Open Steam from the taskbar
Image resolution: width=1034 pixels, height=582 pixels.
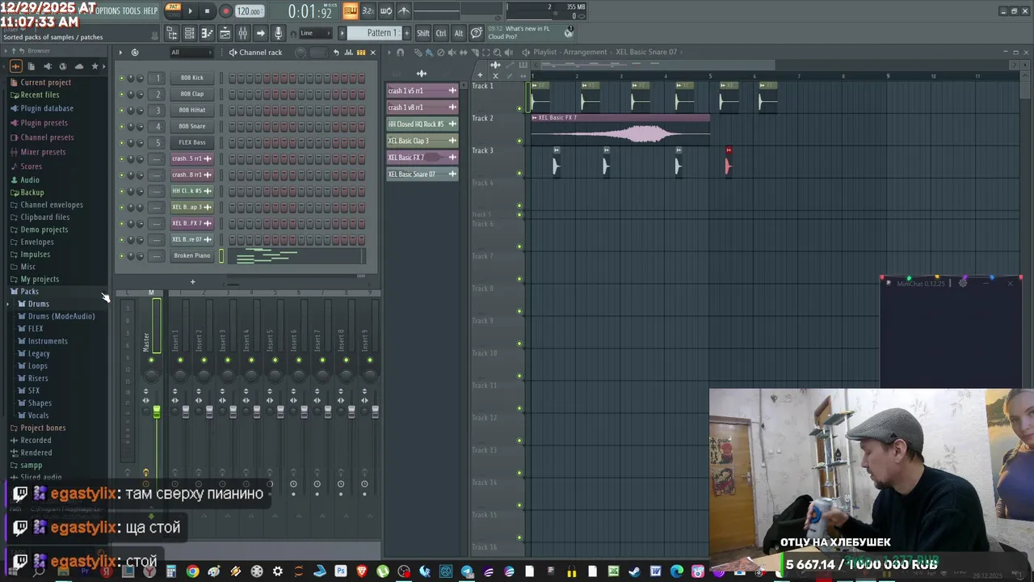click(635, 571)
